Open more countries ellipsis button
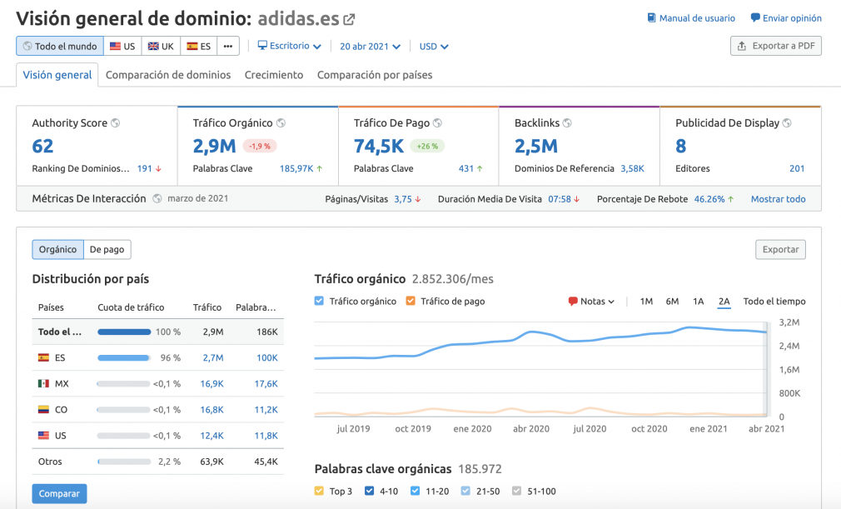Screen dimensions: 841x509 [228, 46]
